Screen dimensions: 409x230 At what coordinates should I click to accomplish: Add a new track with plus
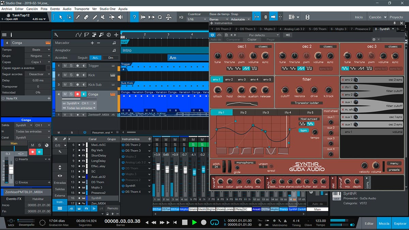(116, 35)
